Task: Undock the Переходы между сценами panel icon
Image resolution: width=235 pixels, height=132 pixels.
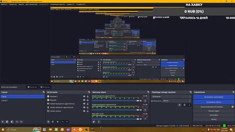Action: [191, 92]
